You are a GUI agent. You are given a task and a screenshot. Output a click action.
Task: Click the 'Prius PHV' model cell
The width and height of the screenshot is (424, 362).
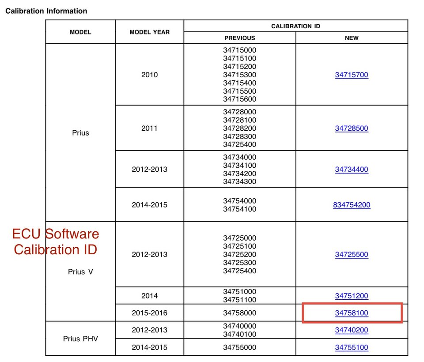[x=80, y=339]
